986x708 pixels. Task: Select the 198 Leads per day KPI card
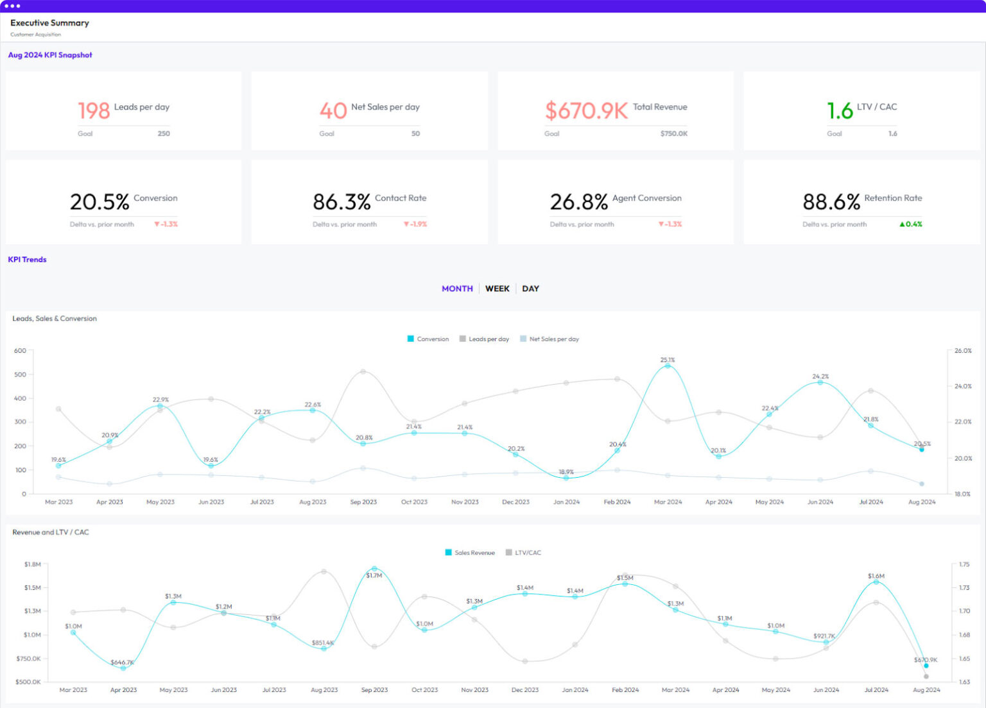point(123,110)
